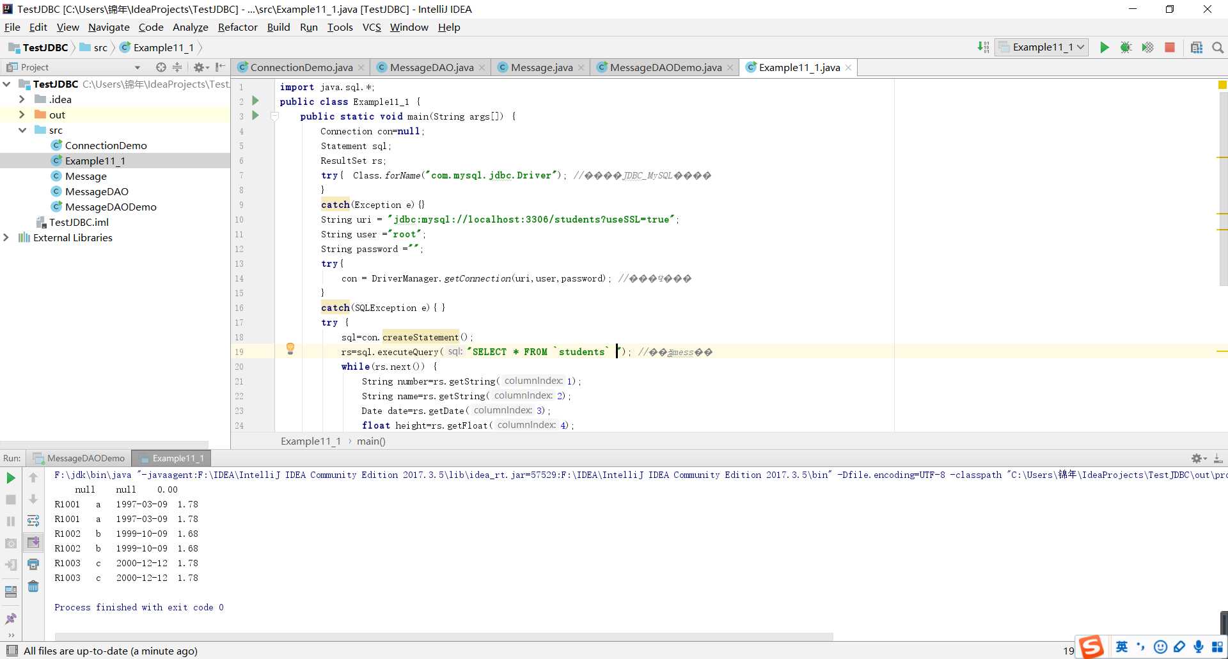Run main method from gutter line 3
This screenshot has height=659, width=1228.
coord(256,116)
